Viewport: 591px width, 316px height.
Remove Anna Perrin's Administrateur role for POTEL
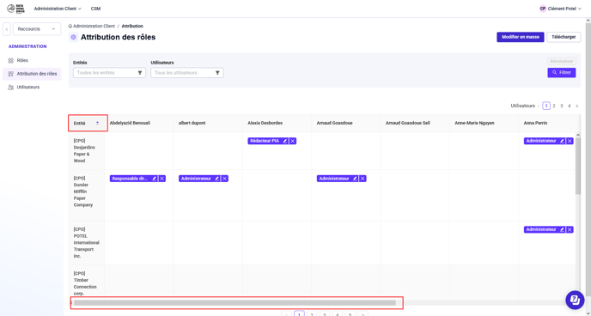570,229
